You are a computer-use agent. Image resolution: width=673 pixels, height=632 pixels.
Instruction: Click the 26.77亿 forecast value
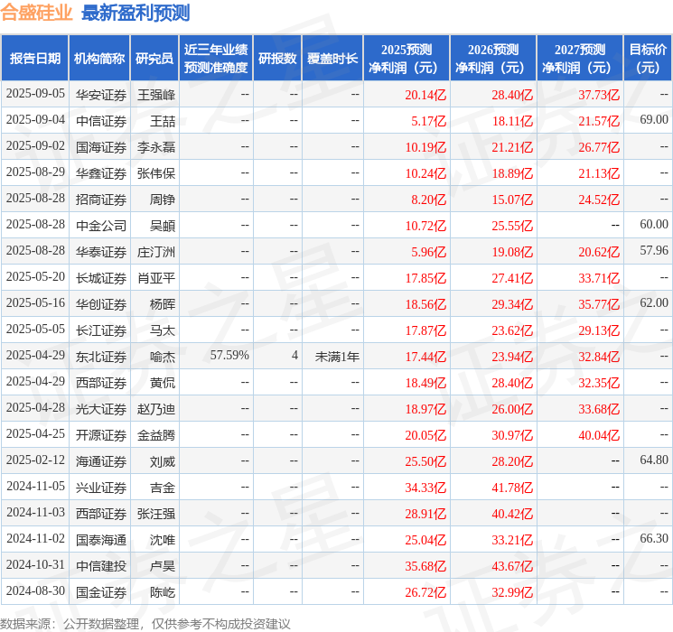tap(599, 147)
